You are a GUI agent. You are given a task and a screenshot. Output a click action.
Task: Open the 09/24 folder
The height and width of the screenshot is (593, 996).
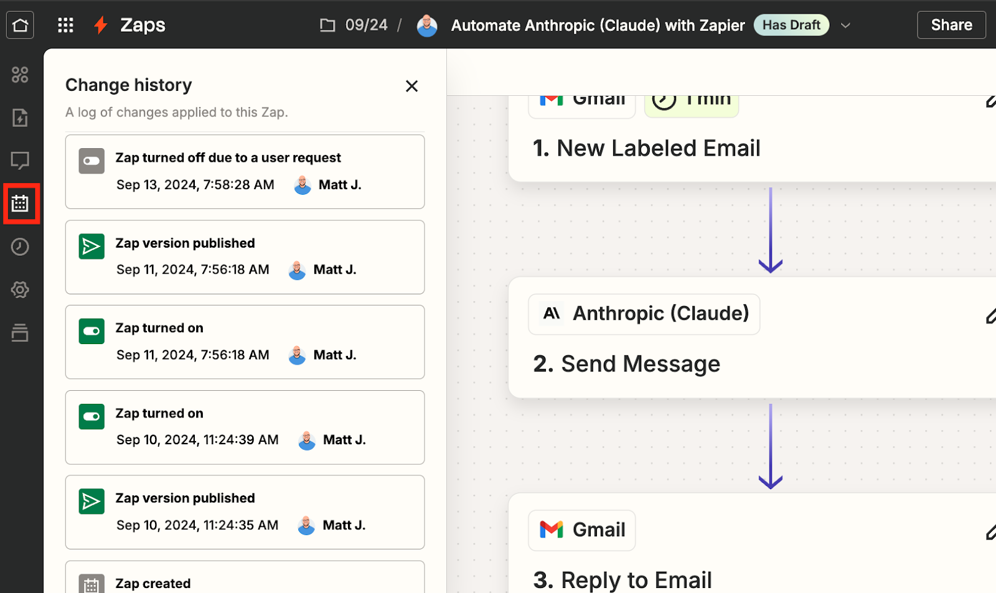354,26
